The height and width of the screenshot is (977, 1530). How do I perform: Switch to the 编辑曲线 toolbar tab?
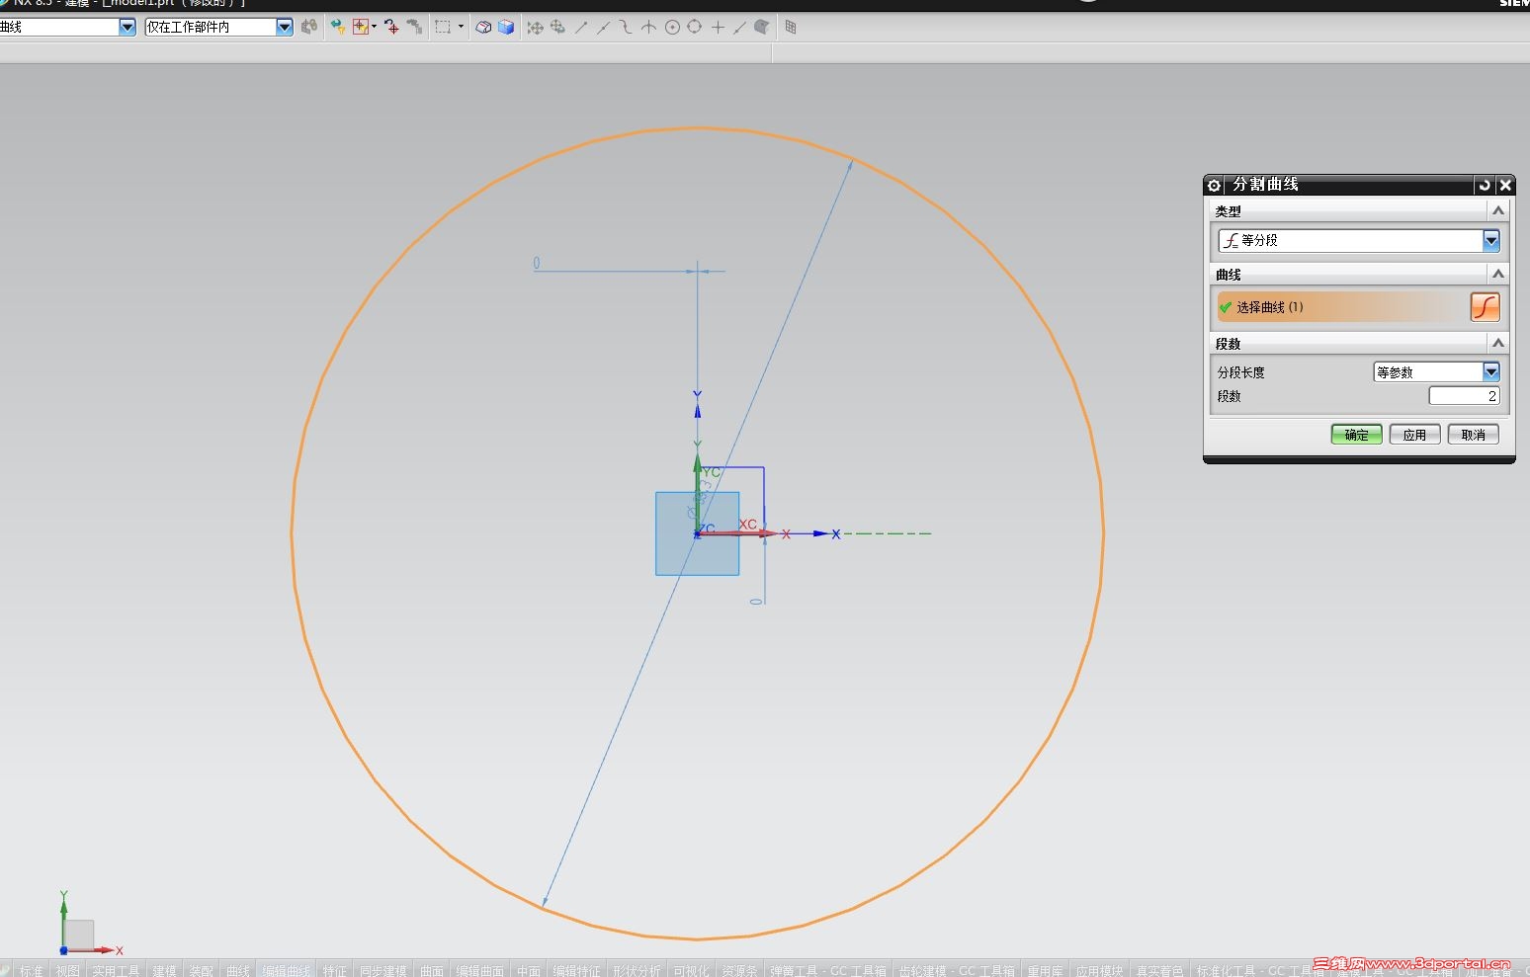[x=287, y=970]
